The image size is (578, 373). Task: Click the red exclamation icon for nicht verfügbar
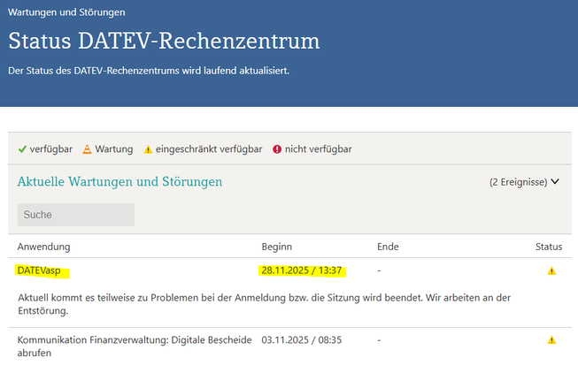click(x=277, y=149)
